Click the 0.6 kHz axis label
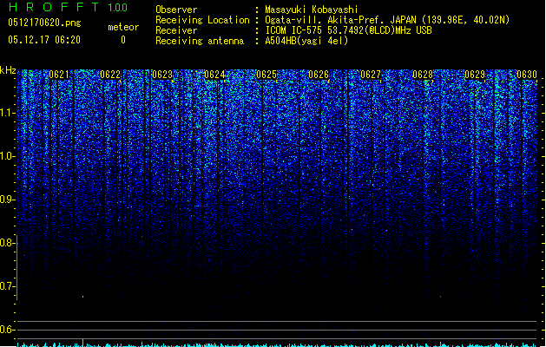546x347 pixels. coord(8,330)
